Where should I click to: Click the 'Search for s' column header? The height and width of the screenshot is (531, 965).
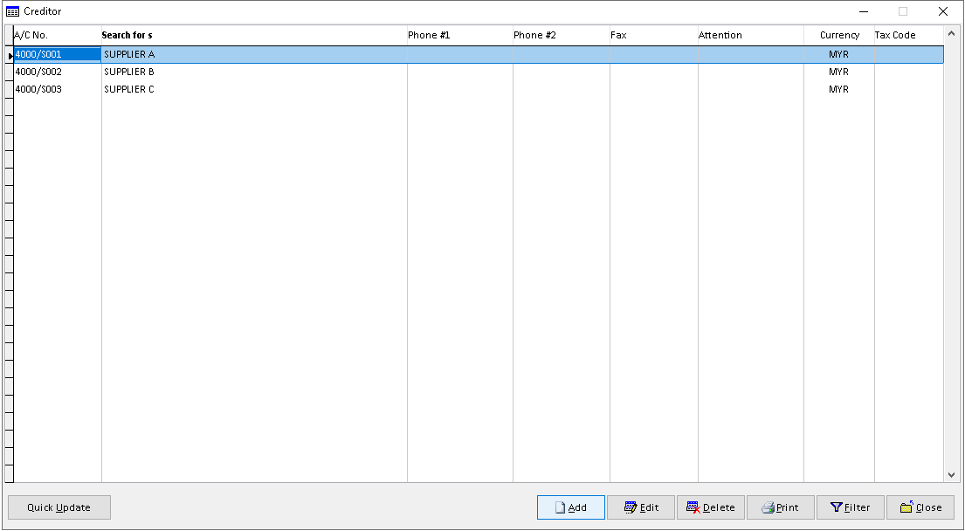(254, 35)
